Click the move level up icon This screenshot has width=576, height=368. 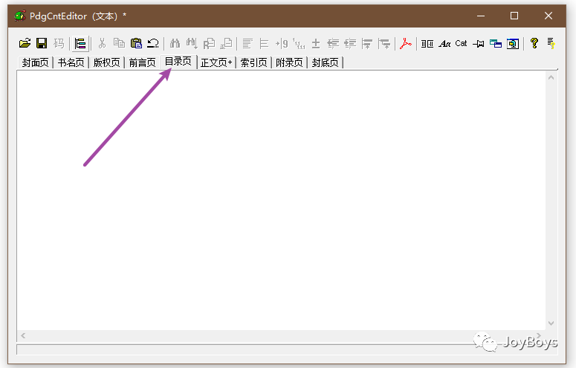click(x=367, y=43)
